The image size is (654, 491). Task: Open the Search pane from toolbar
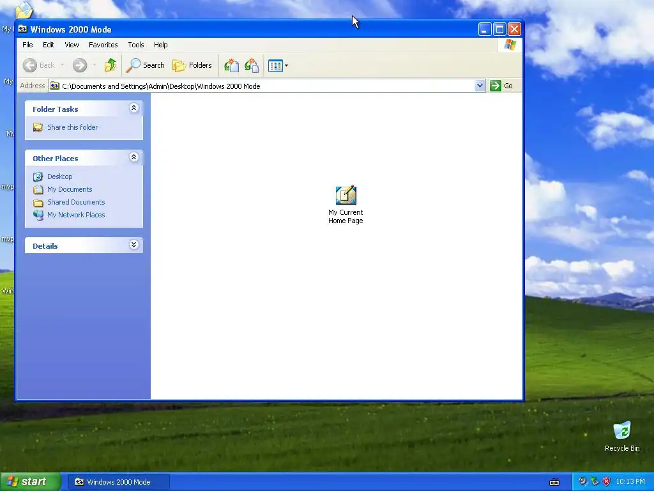146,65
